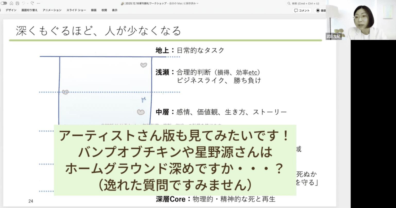Expand the file name save location chevron

click(197, 3)
